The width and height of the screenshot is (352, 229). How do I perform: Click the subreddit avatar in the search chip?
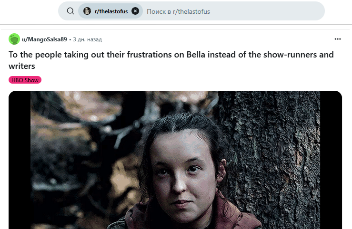click(87, 11)
